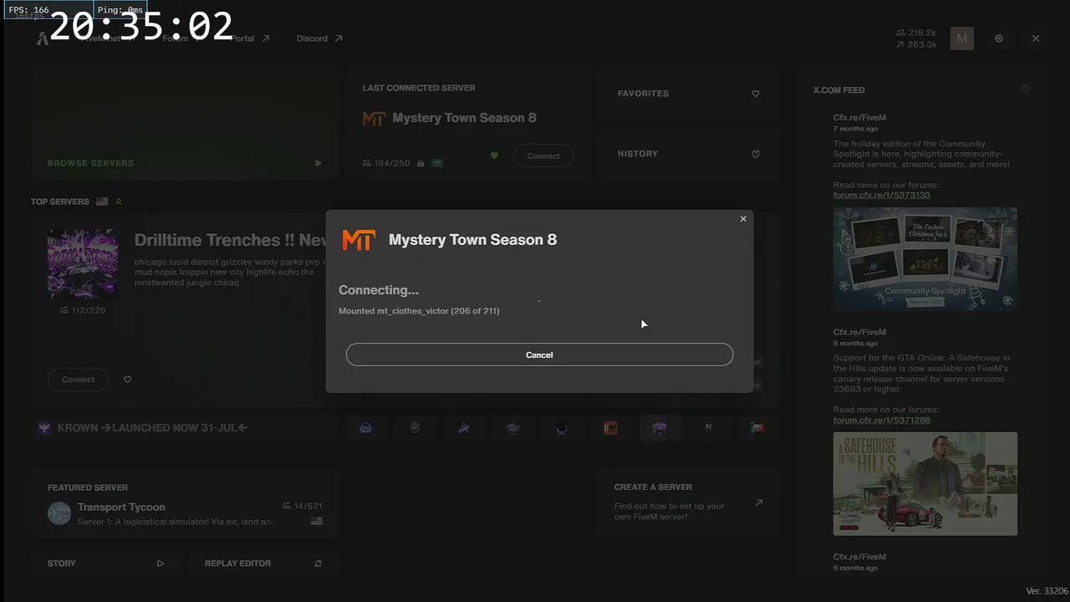Click the MT logo in connecting dialog
1070x602 pixels.
pos(359,240)
